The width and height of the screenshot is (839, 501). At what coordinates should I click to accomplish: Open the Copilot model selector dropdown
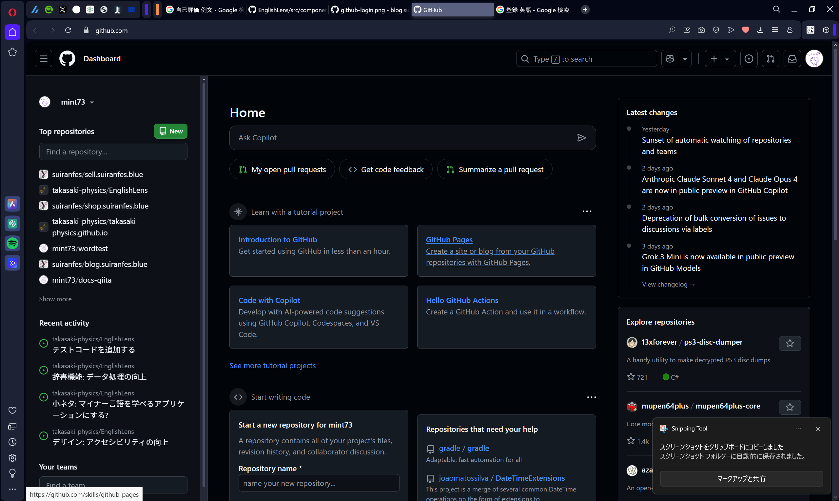point(685,58)
